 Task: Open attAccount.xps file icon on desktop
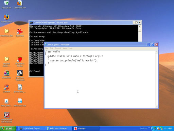click(x=20, y=103)
